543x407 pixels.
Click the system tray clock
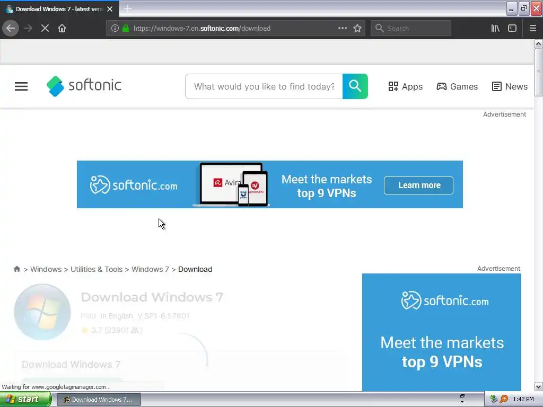(x=523, y=400)
